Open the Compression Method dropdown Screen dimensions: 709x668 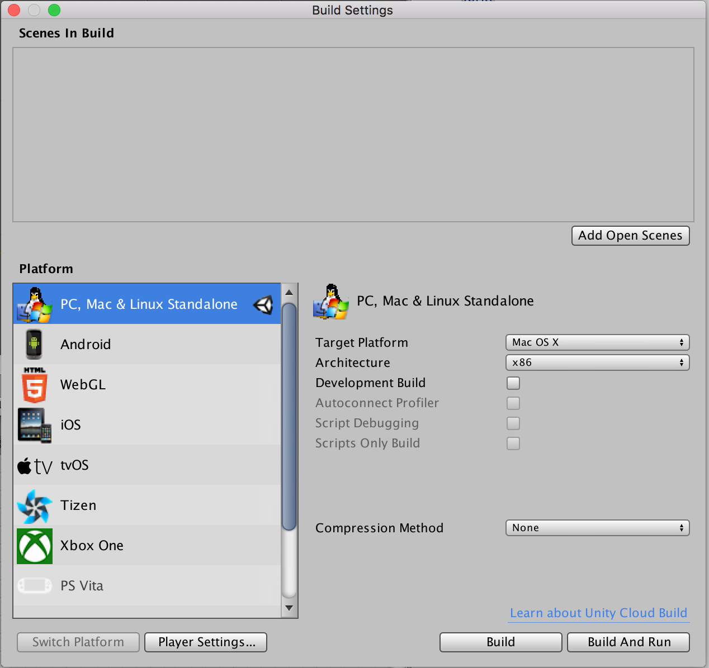click(x=597, y=528)
